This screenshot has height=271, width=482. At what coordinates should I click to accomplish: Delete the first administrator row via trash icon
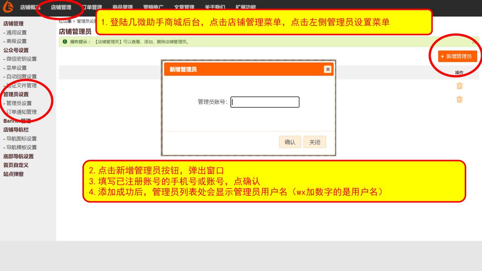click(x=459, y=86)
